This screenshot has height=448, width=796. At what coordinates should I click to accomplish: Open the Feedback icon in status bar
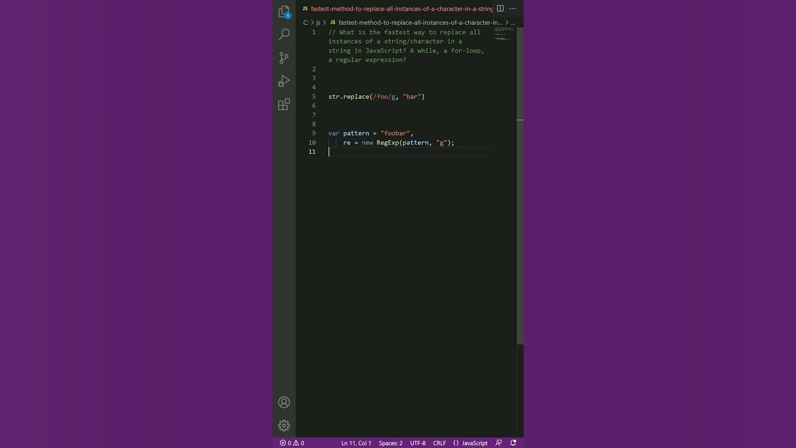tap(499, 443)
